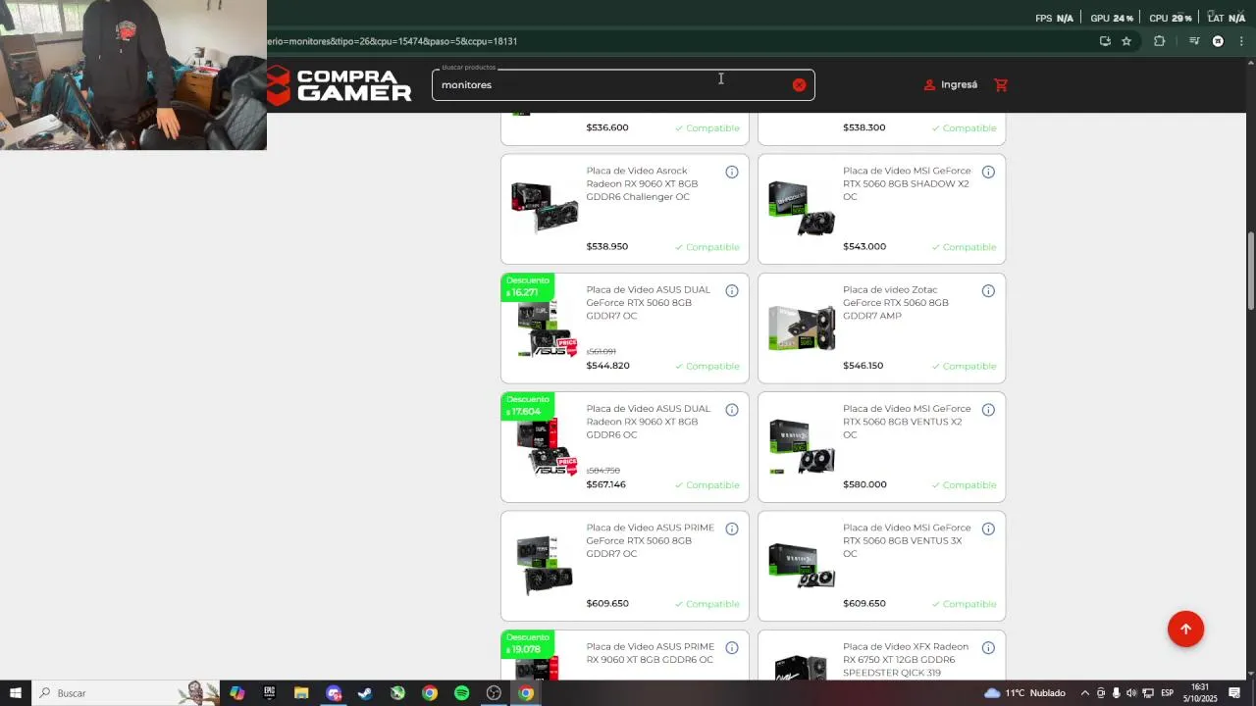The image size is (1256, 706).
Task: Open the clock showing 16:31
Action: coord(1199,693)
